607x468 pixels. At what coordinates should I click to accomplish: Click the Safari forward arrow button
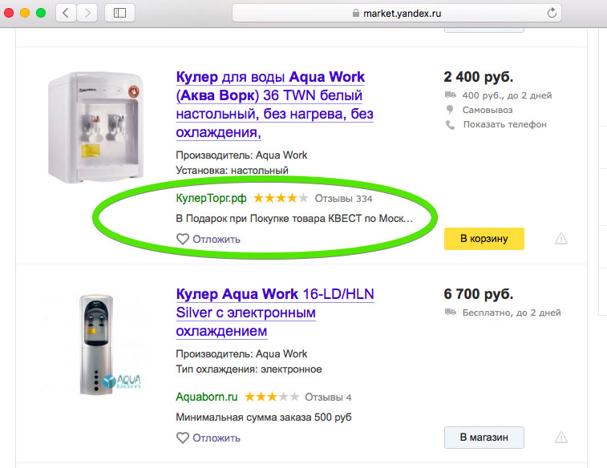pos(87,13)
